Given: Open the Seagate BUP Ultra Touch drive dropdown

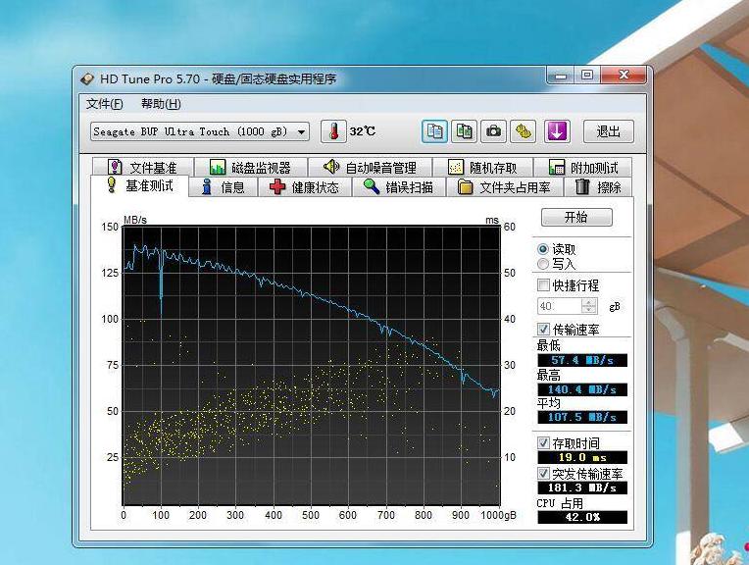Looking at the screenshot, I should click(x=200, y=131).
